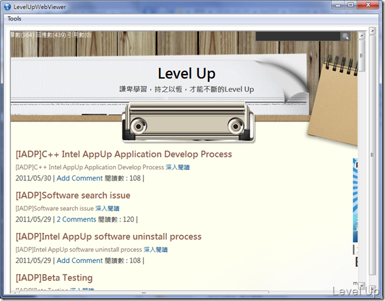This screenshot has height=301, width=385.
Task: Open the Tools menu
Action: (14, 19)
